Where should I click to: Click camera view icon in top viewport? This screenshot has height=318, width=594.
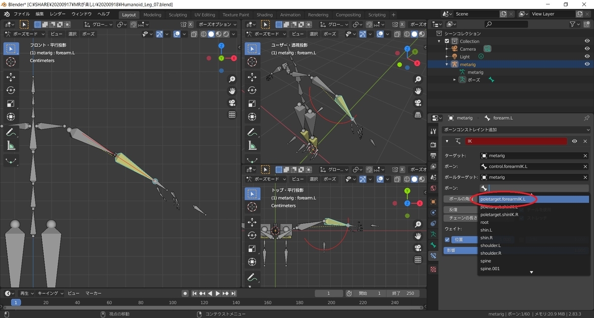(418, 248)
